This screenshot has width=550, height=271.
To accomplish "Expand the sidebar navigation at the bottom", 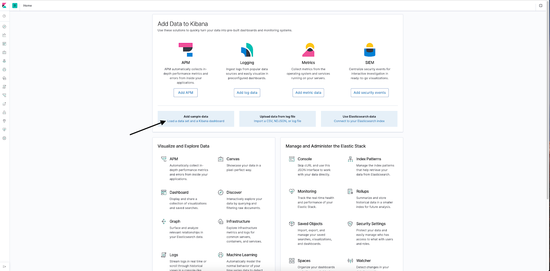I will click(x=4, y=267).
